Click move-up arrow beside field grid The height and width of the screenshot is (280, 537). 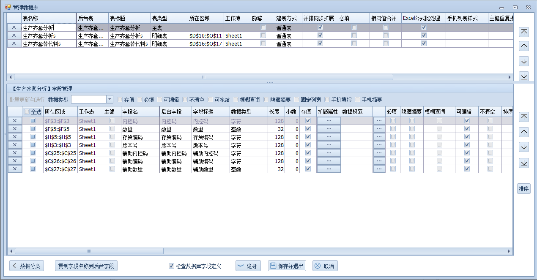pos(524,132)
